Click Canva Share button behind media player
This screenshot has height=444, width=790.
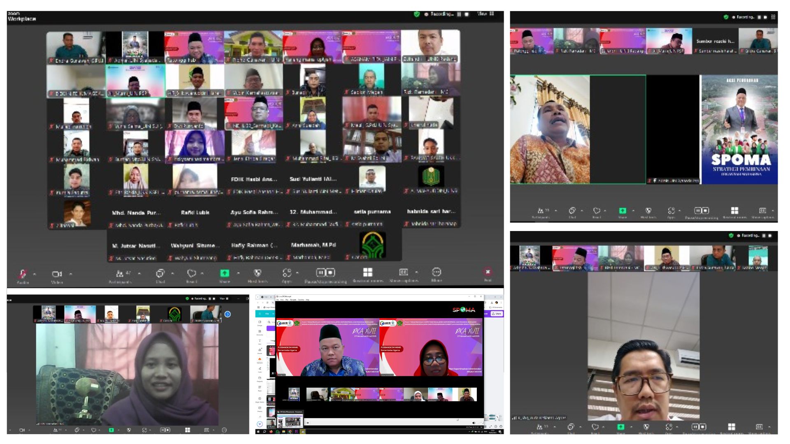pyautogui.click(x=497, y=314)
